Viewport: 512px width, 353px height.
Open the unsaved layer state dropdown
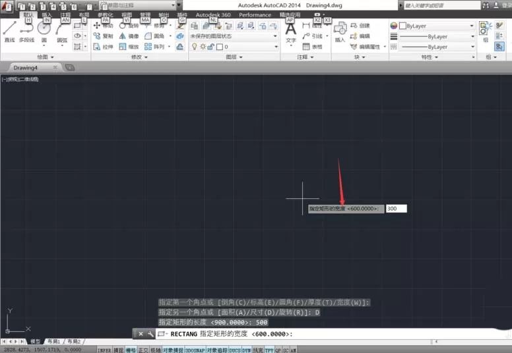(x=234, y=36)
